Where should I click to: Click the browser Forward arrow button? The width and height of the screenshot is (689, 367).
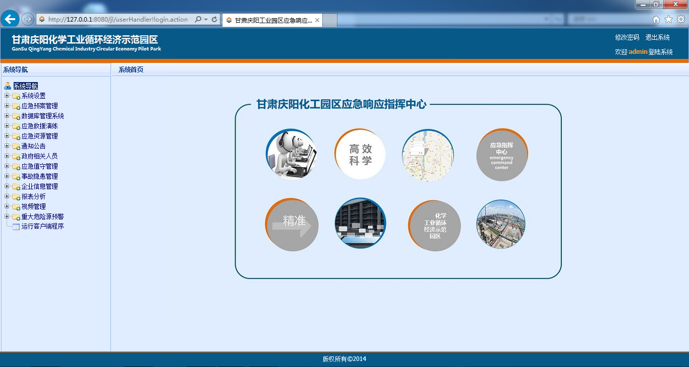pyautogui.click(x=28, y=19)
